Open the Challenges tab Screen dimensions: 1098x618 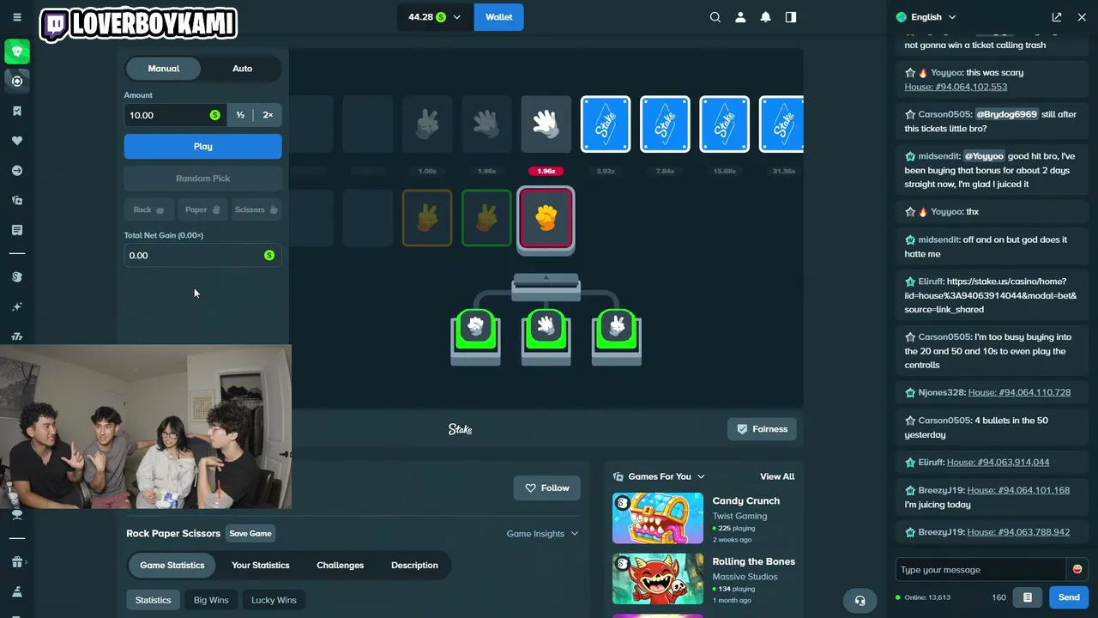click(341, 565)
